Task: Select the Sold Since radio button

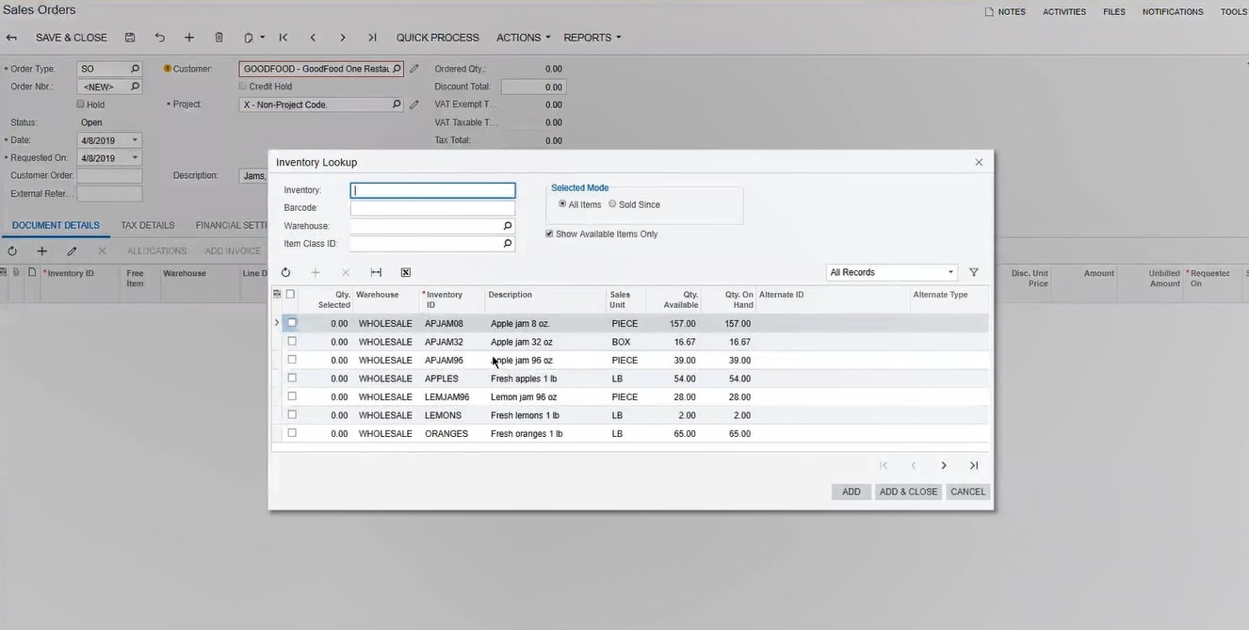Action: pos(612,203)
